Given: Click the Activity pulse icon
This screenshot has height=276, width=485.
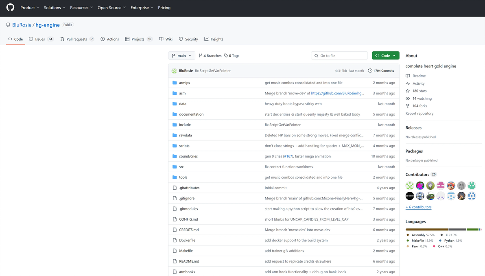Looking at the screenshot, I should tap(408, 83).
